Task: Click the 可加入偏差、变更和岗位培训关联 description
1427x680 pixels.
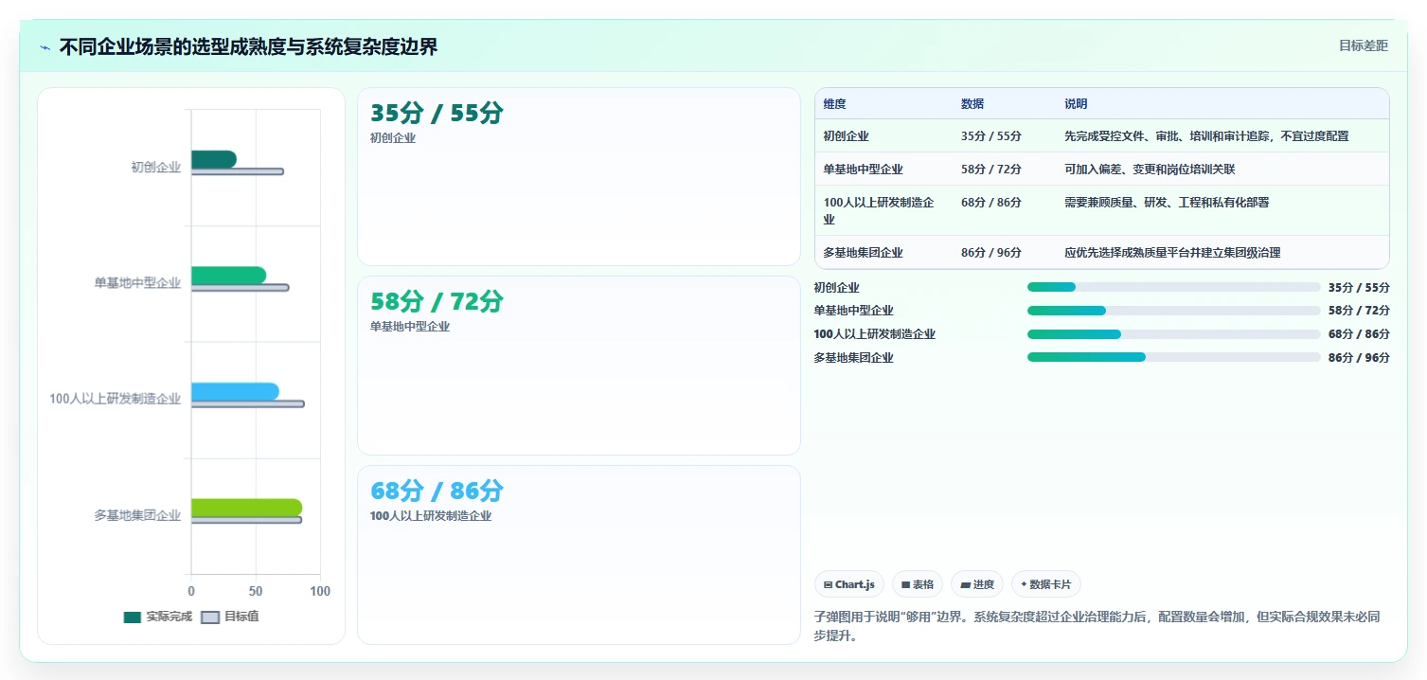Action: [1150, 170]
